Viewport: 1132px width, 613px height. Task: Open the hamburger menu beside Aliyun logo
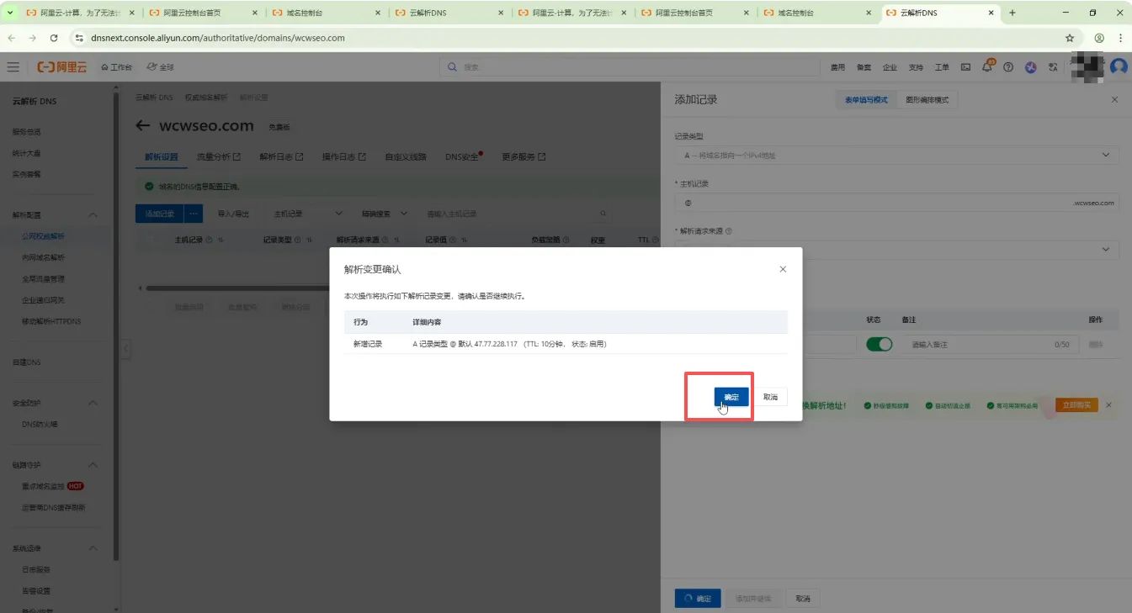13,67
